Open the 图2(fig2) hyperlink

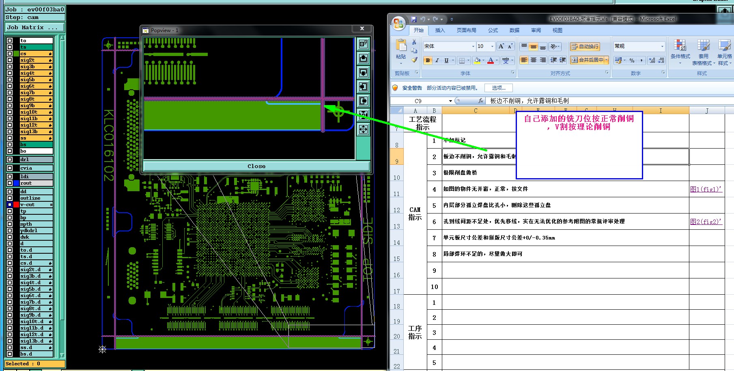tap(706, 221)
